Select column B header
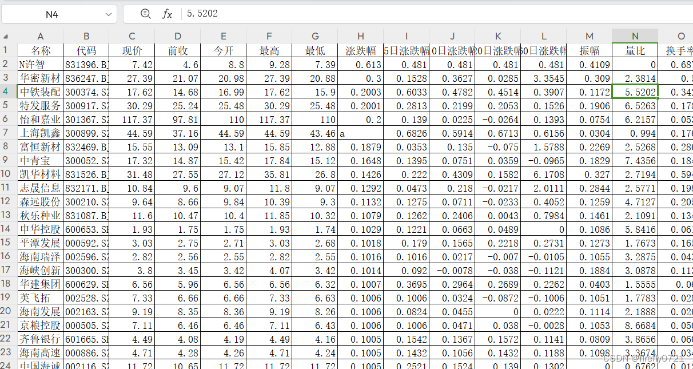 pyautogui.click(x=86, y=35)
